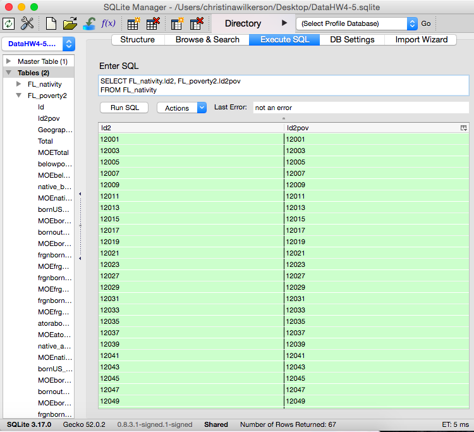The height and width of the screenshot is (432, 474).
Task: Click the resize grip above results table
Action: [x=284, y=118]
